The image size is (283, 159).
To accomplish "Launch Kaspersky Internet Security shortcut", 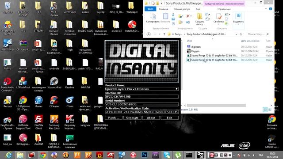I will (x=70, y=122).
